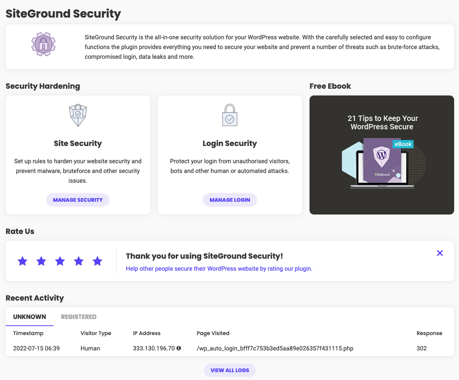Click the Response column header
Image resolution: width=459 pixels, height=380 pixels.
coord(429,333)
